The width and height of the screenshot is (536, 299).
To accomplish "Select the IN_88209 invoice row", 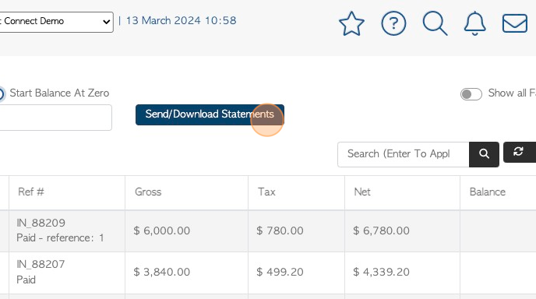I will click(268, 231).
